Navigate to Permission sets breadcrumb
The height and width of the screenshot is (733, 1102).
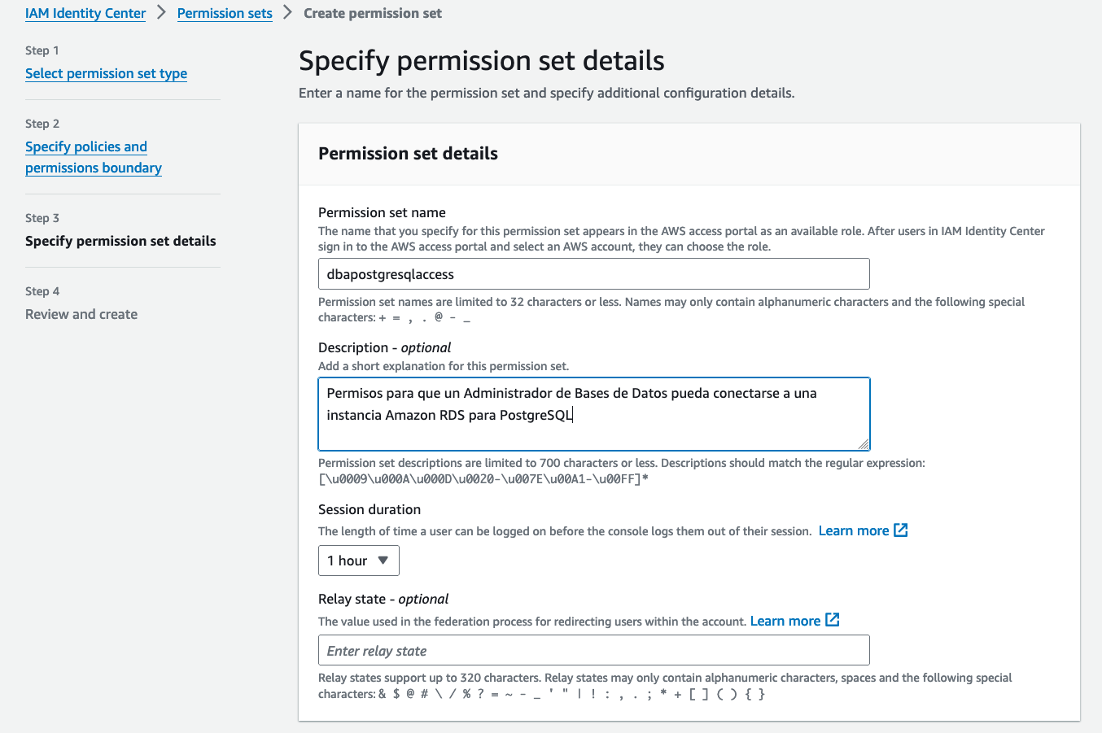click(x=225, y=13)
